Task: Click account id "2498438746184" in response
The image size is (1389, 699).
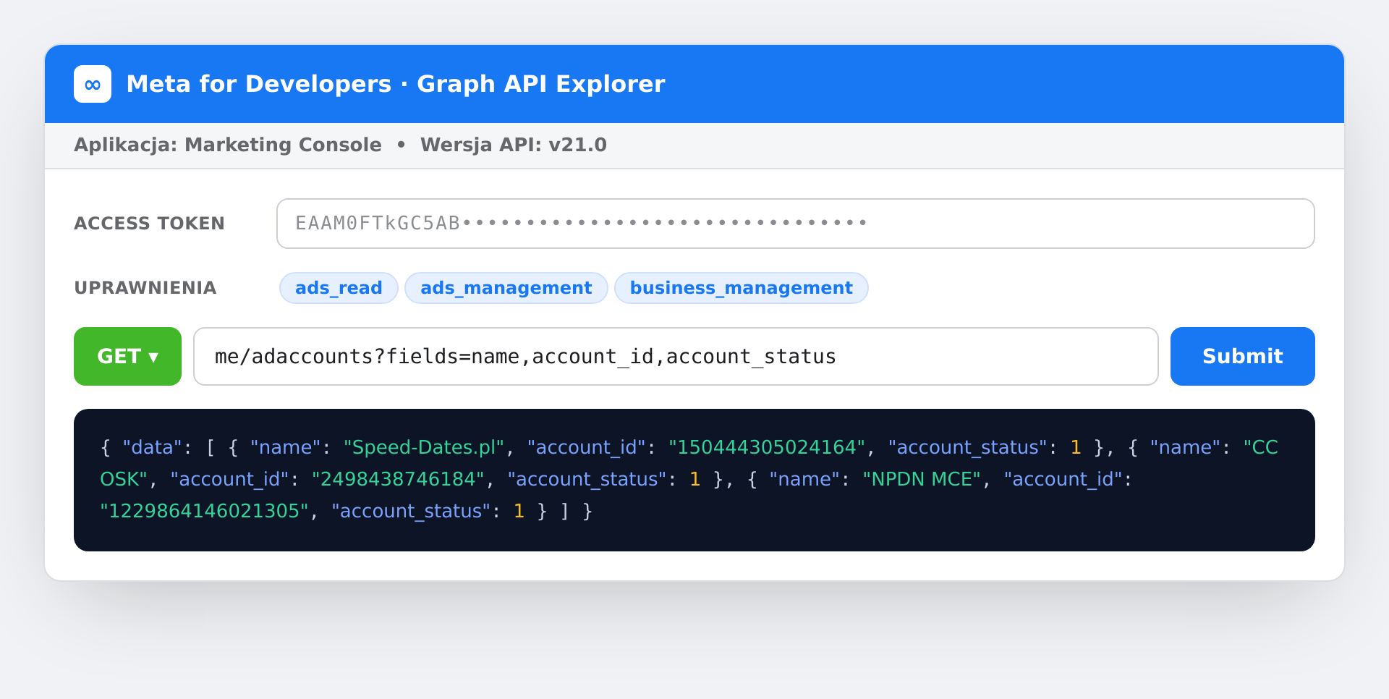Action: click(x=398, y=479)
